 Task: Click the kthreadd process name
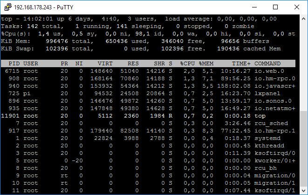269,146
